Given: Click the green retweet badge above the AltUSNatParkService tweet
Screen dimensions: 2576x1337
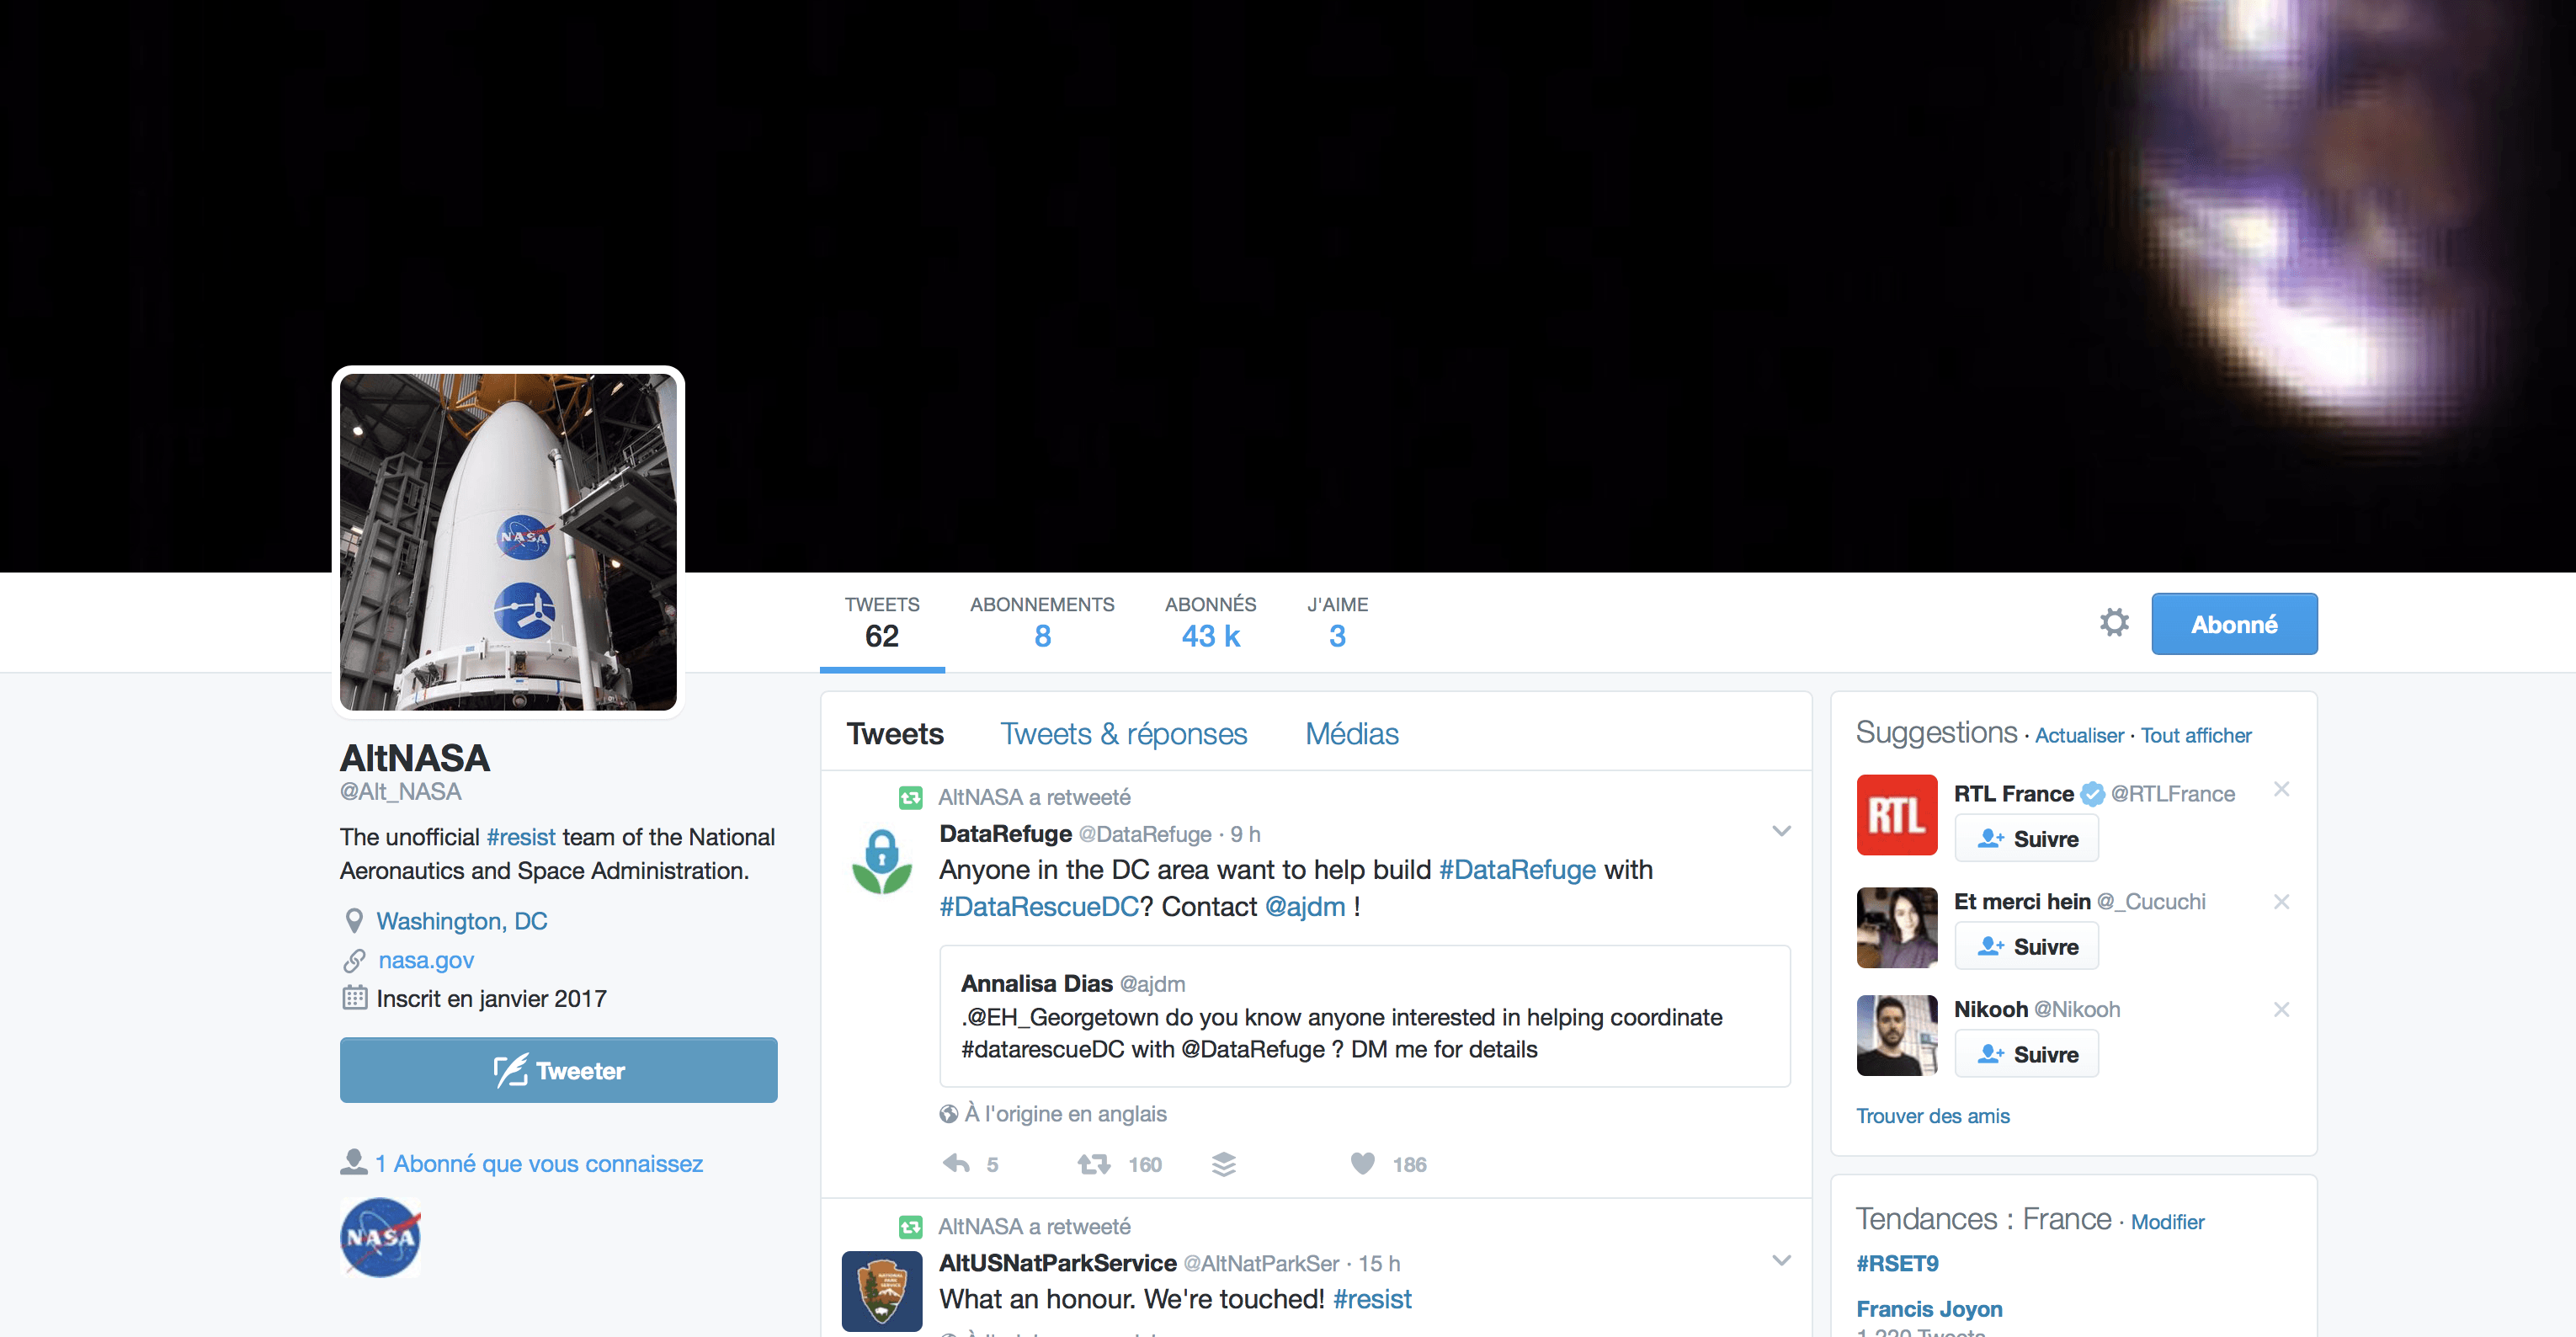Looking at the screenshot, I should (910, 1226).
